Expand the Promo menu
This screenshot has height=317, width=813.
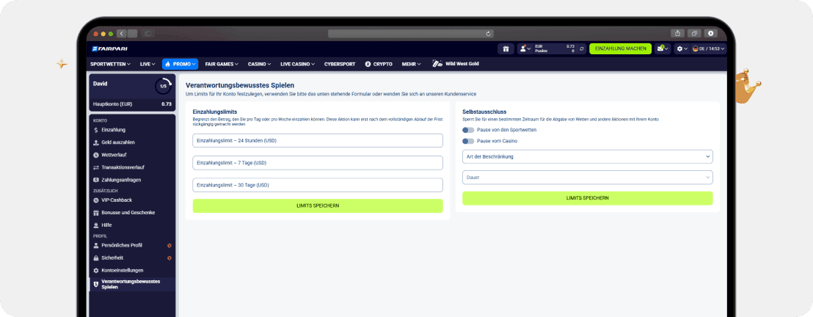tap(181, 64)
